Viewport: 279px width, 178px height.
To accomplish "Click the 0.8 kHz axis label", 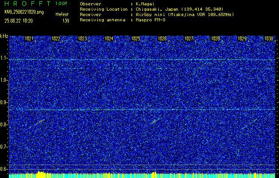I will click(4, 125).
